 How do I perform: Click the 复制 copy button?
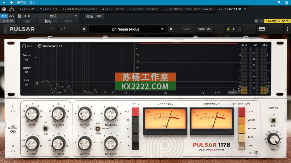click(48, 21)
